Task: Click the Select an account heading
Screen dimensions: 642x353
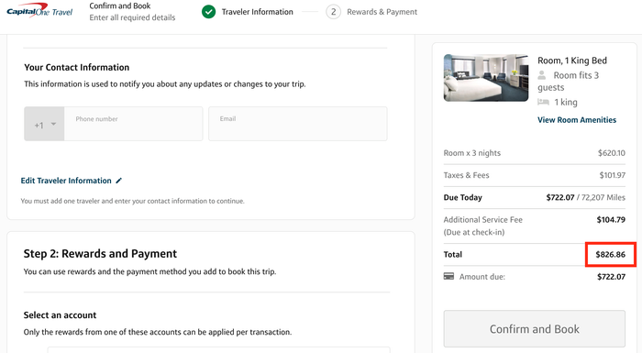Action: point(60,314)
